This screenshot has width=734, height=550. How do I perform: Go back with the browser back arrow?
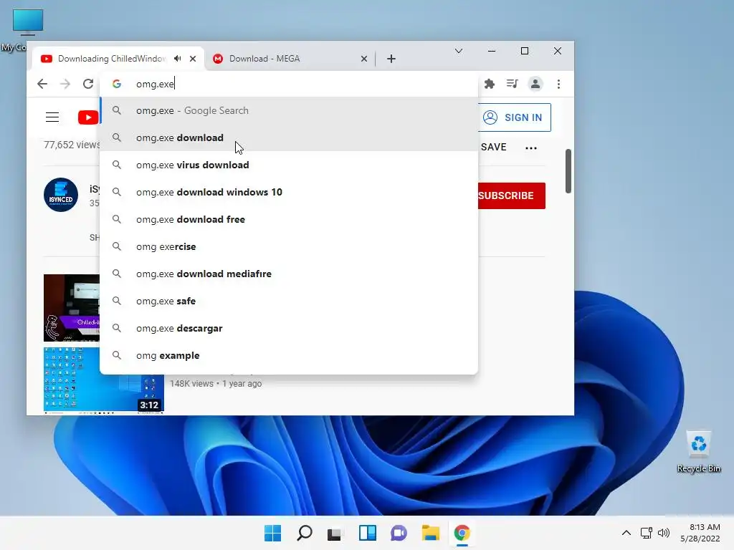(x=42, y=84)
